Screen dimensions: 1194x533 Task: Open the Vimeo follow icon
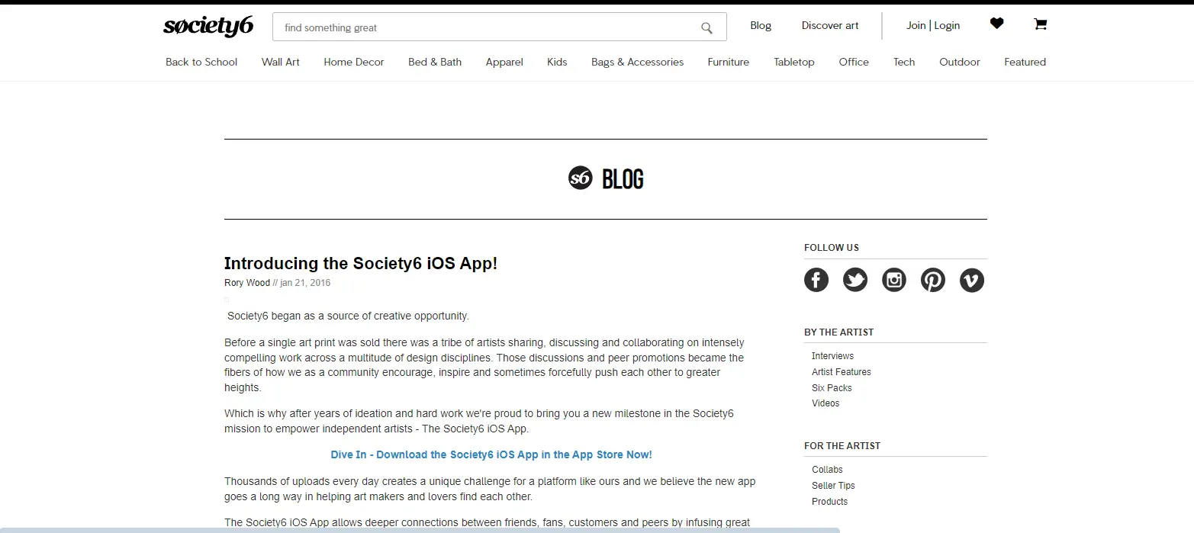click(x=972, y=280)
